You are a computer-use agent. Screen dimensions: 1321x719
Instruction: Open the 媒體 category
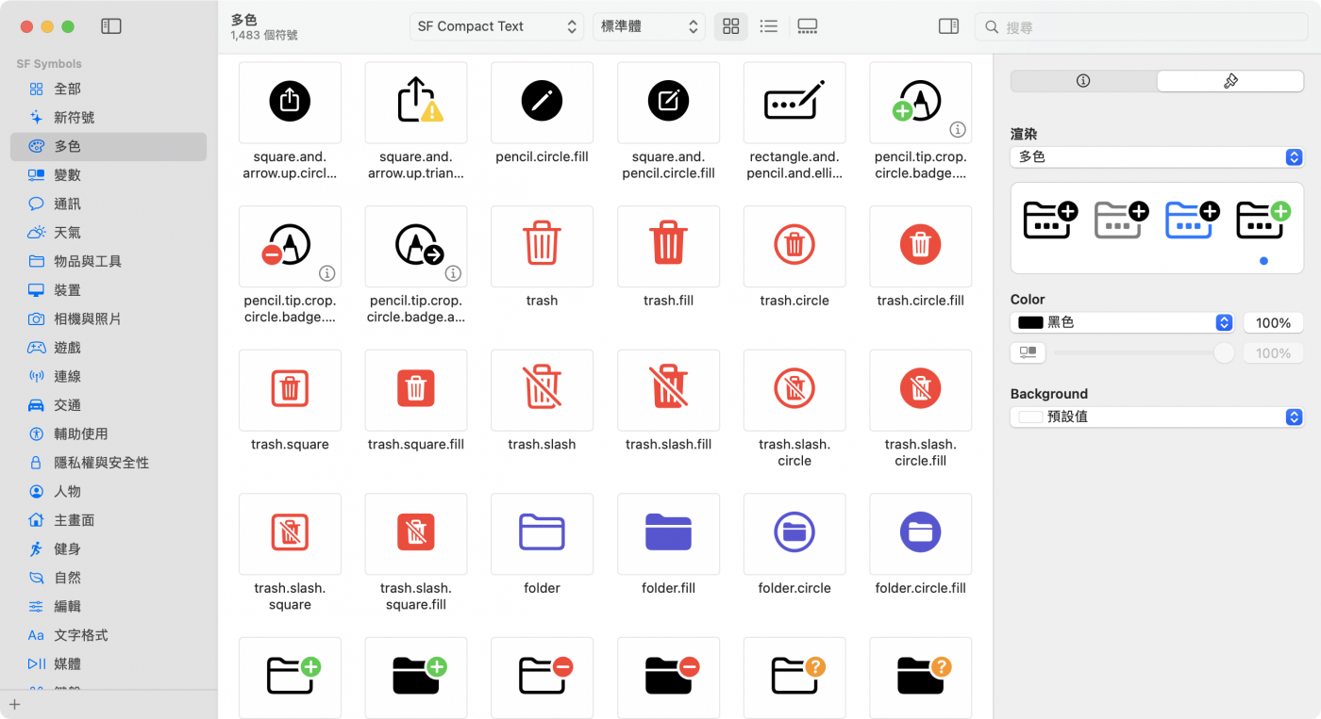click(x=109, y=663)
